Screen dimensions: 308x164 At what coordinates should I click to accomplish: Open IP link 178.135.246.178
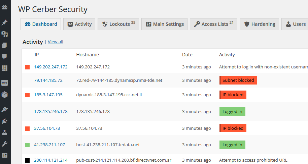coord(51,112)
